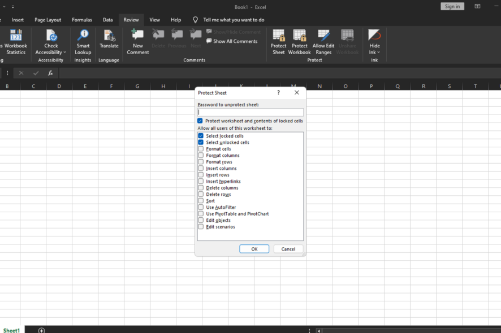Screen dimensions: 501x333
Task: Uncheck Select locked cells
Action: pos(201,135)
